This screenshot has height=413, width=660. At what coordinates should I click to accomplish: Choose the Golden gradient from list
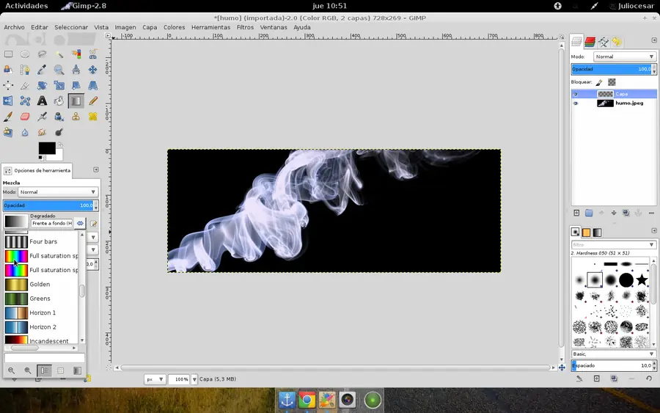(40, 285)
